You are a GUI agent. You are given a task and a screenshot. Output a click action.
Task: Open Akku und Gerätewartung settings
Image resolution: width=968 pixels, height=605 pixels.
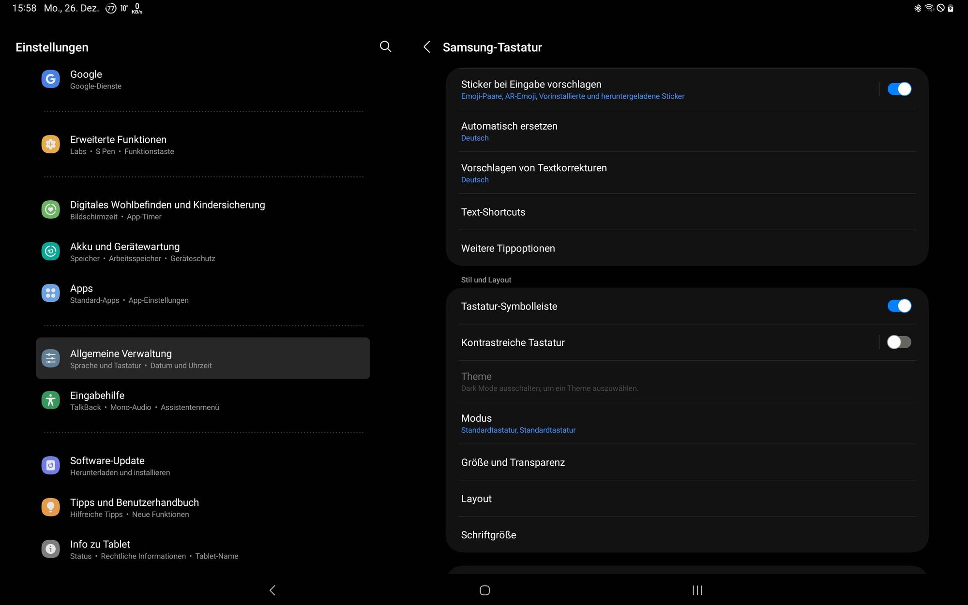203,251
